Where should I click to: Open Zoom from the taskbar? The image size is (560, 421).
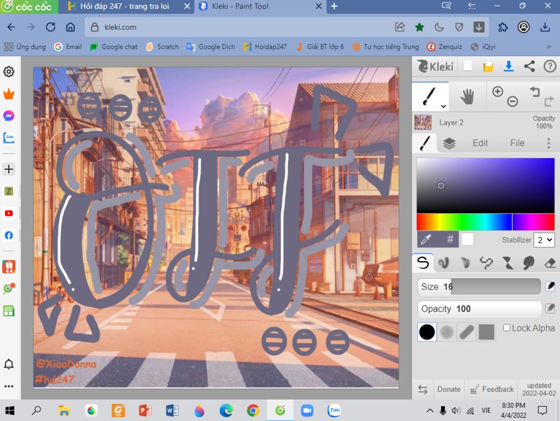pos(307,411)
